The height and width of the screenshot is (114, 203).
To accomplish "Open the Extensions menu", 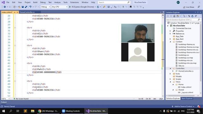I will click(75, 2).
